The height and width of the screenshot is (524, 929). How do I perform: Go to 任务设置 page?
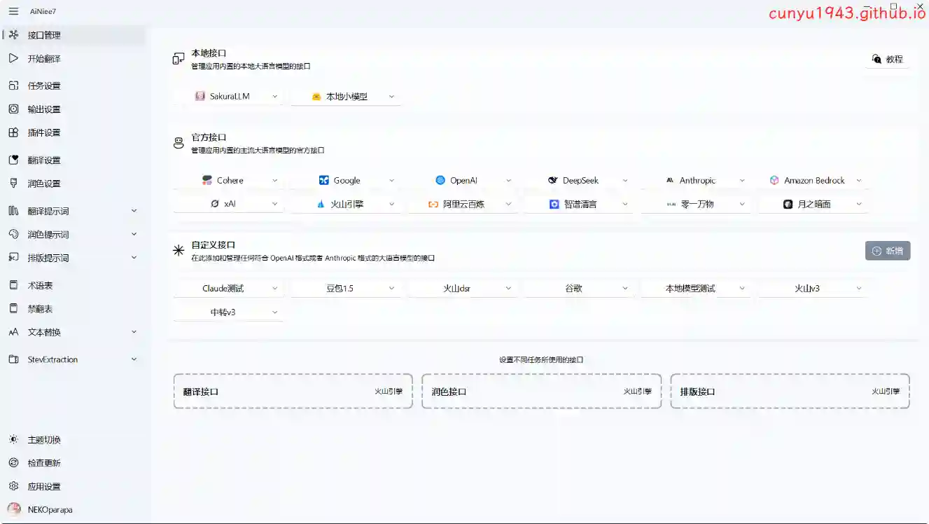click(44, 86)
